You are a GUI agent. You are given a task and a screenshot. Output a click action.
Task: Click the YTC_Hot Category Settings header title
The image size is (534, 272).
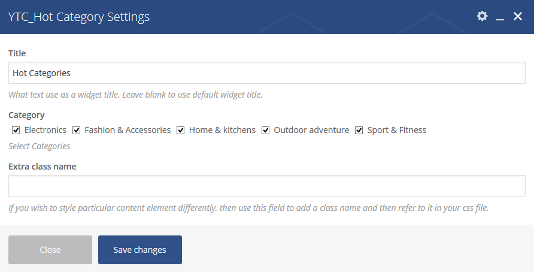(x=78, y=17)
